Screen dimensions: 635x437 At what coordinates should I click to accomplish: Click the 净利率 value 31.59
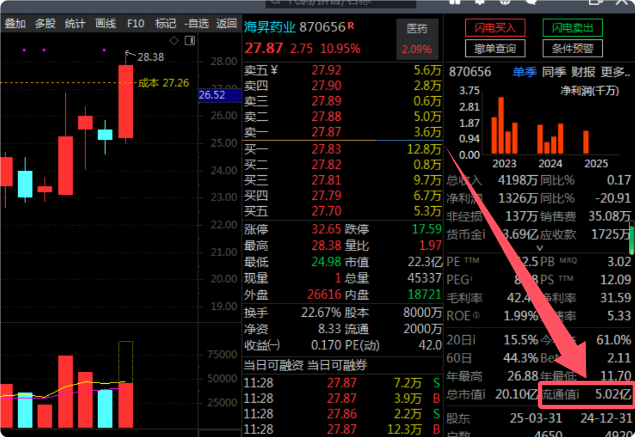click(x=615, y=298)
